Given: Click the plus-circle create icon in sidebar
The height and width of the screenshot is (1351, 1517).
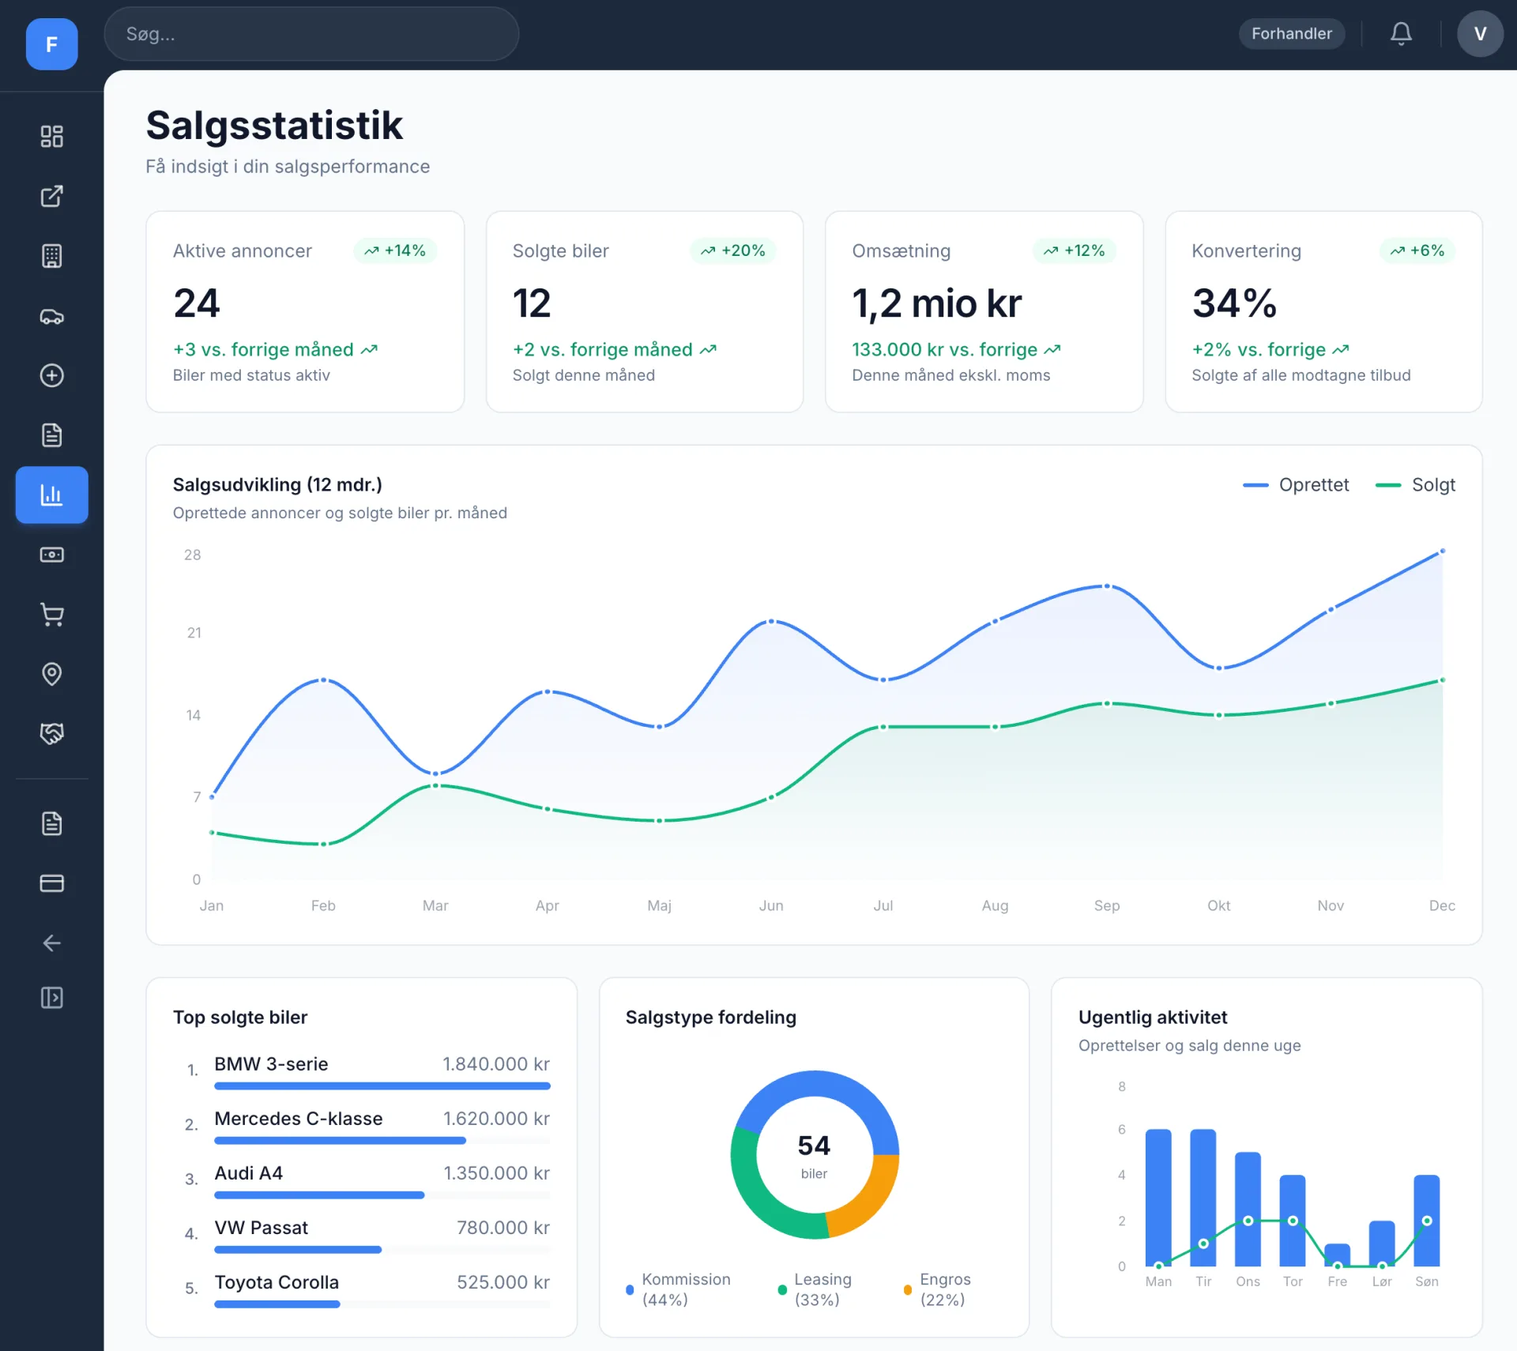Looking at the screenshot, I should pos(51,375).
